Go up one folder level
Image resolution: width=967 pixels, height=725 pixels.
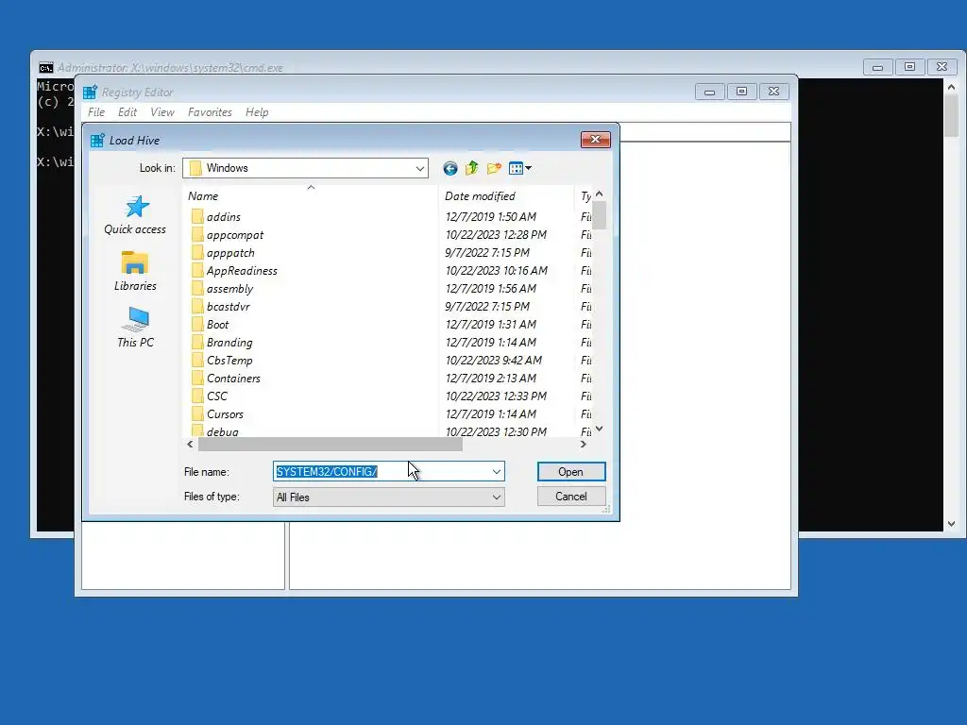click(472, 168)
